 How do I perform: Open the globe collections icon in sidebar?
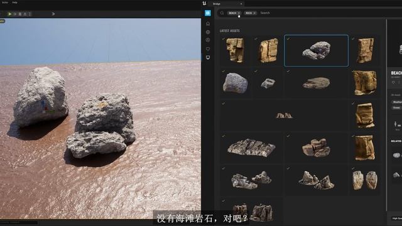pos(208,32)
